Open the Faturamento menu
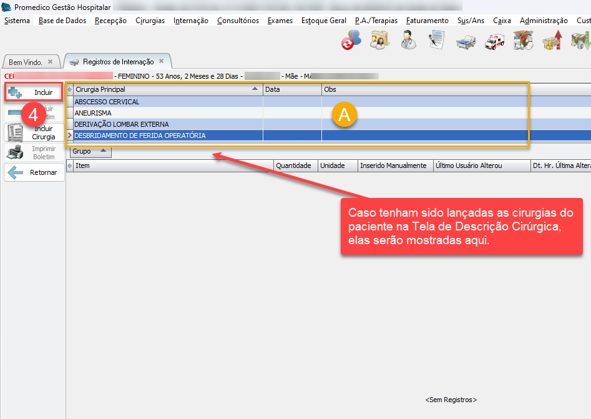This screenshot has width=591, height=419. 427,21
